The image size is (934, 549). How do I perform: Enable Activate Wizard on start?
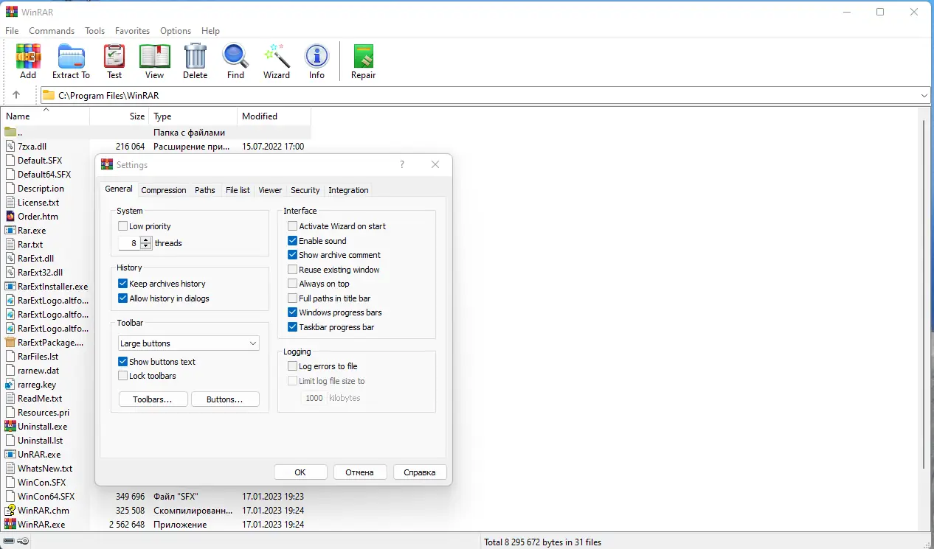coord(293,226)
